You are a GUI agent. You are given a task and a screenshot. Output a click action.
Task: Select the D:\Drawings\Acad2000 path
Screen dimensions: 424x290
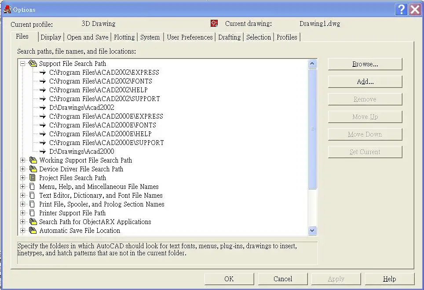pos(82,152)
